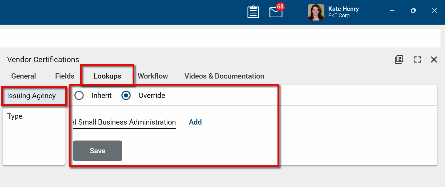445x187 pixels.
Task: Click the stacked windows icon in Vendor Certifications
Action: 399,59
